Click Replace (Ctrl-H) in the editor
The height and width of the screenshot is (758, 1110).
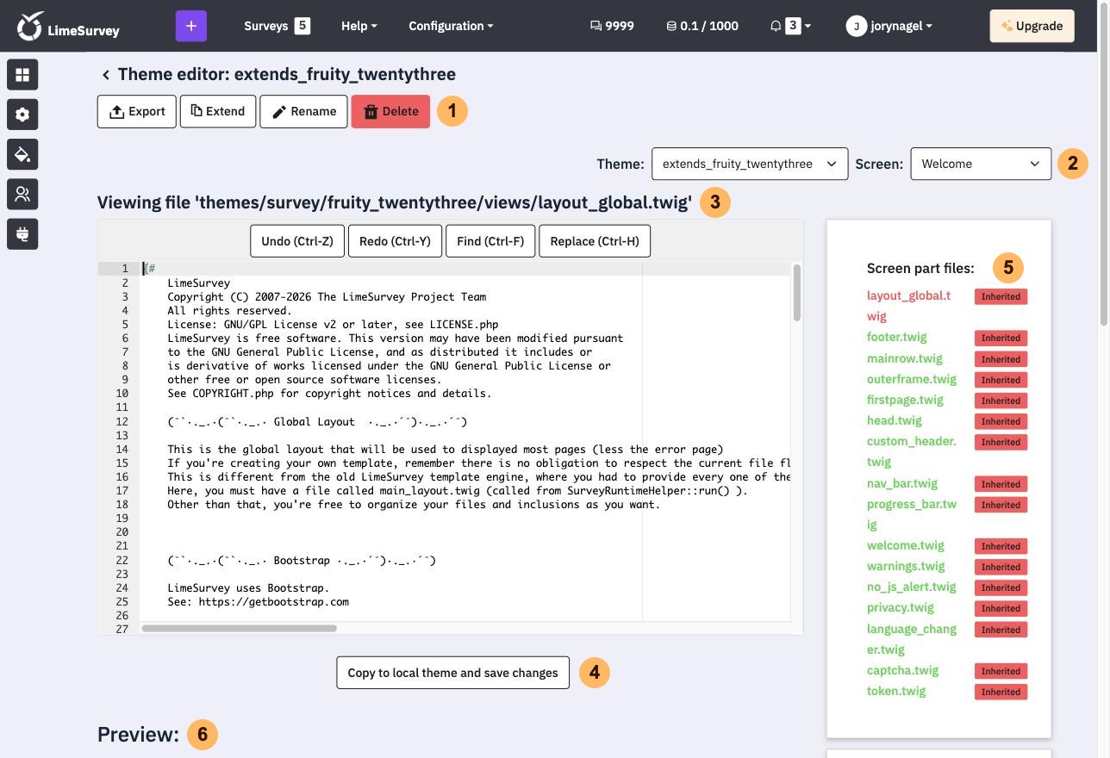coord(595,241)
